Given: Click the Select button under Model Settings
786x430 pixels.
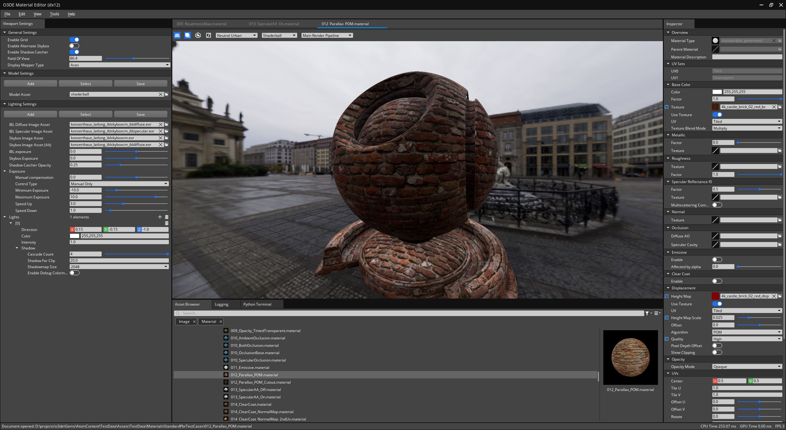Looking at the screenshot, I should pyautogui.click(x=85, y=83).
